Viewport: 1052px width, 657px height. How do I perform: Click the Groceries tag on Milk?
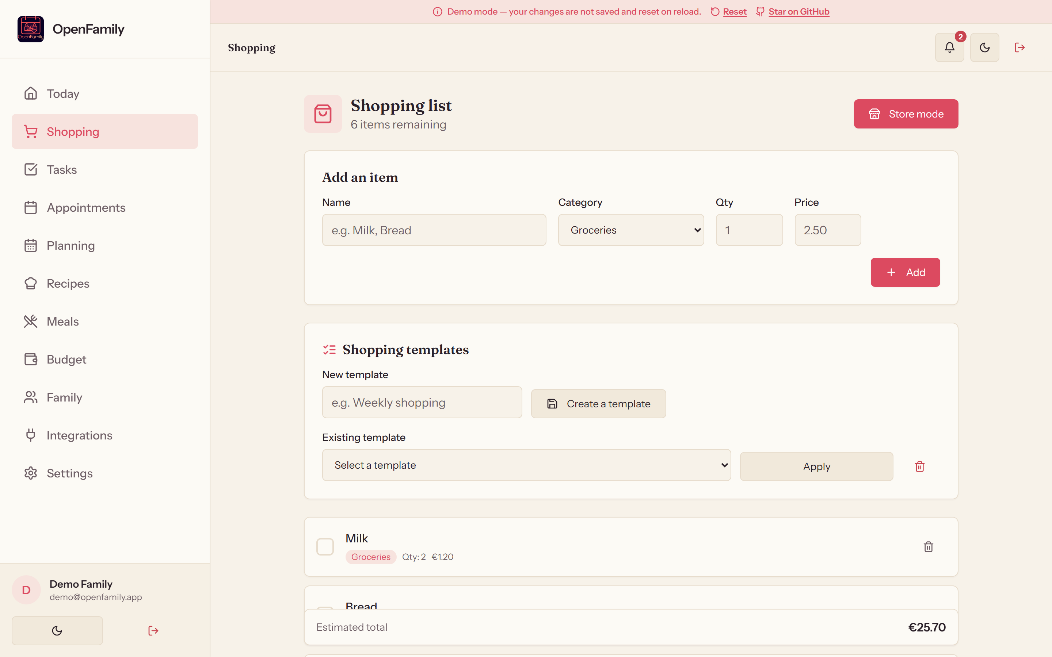pos(371,557)
